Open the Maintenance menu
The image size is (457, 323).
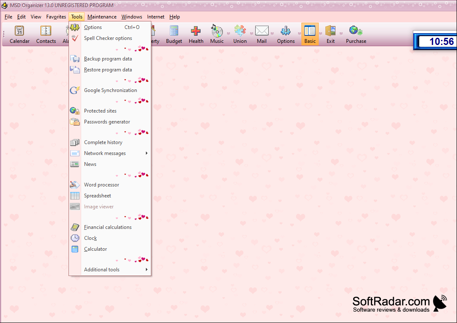click(102, 17)
